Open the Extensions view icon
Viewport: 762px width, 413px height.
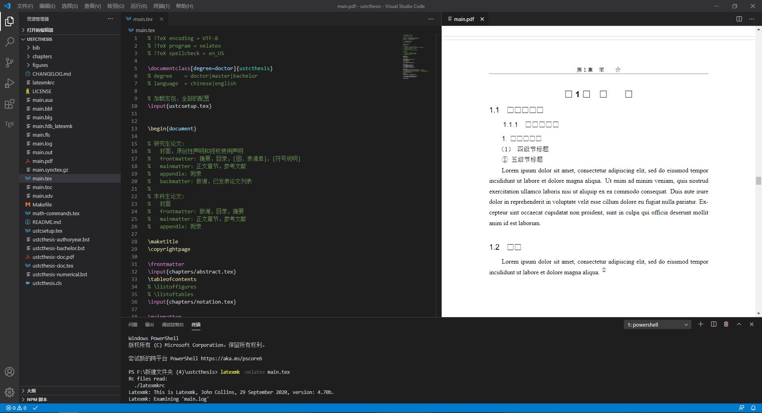(9, 104)
